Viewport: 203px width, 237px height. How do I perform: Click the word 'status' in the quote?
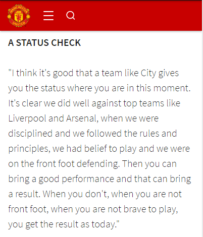point(53,88)
